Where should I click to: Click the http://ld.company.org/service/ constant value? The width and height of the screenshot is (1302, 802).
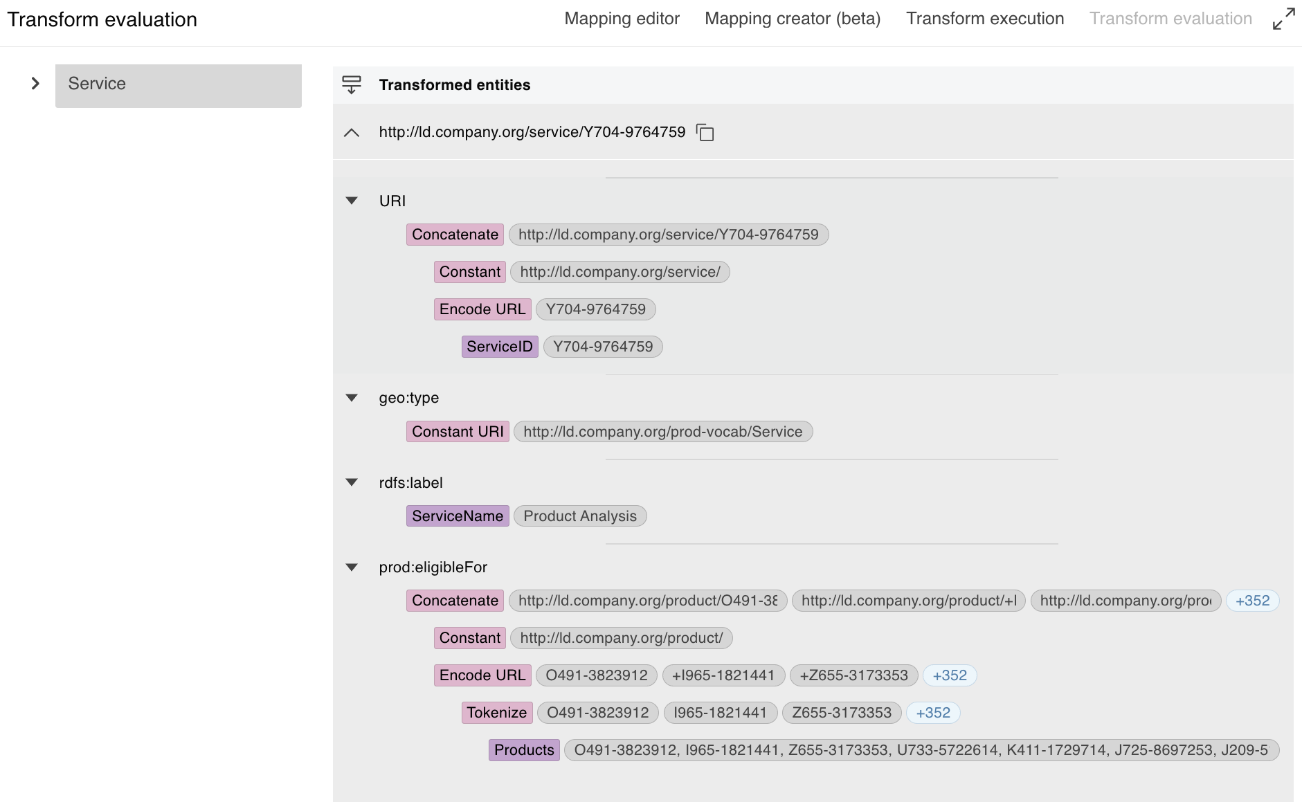tap(620, 272)
